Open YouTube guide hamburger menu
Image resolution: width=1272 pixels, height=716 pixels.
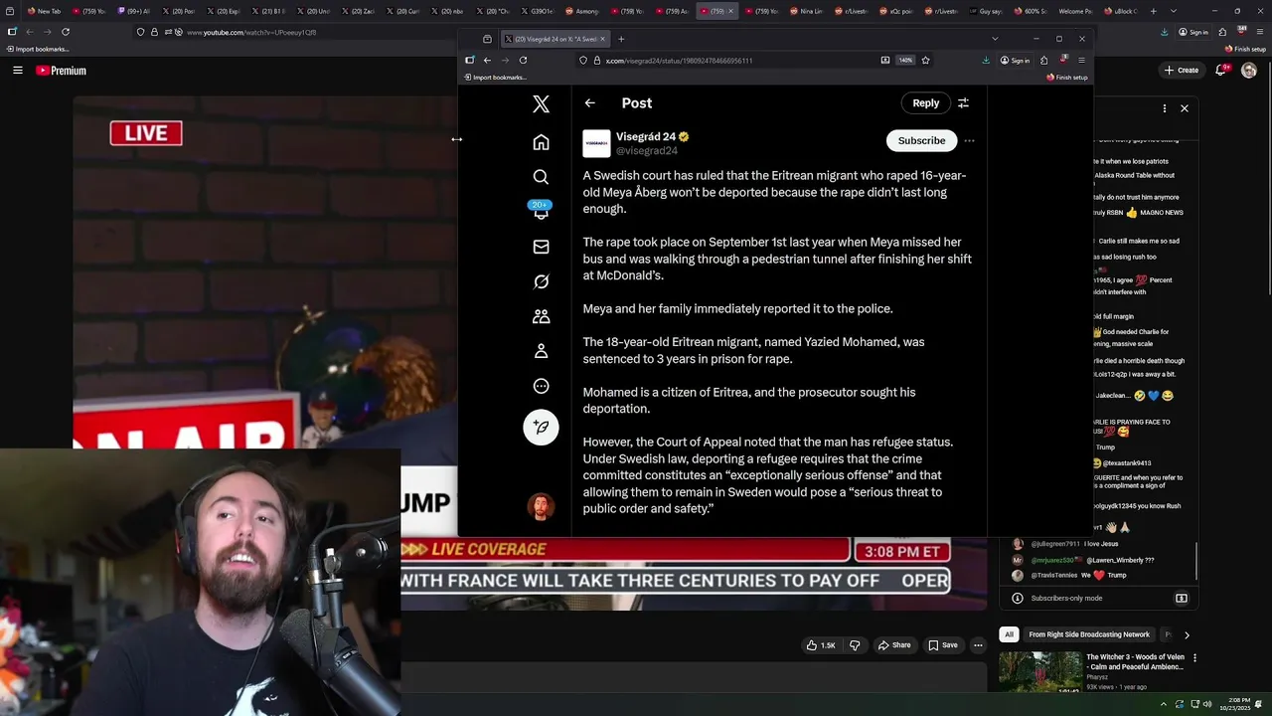click(17, 71)
